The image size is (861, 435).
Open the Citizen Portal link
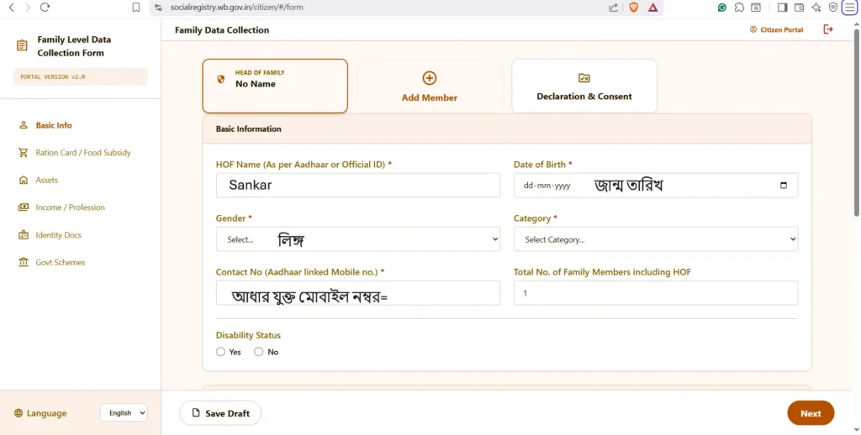(x=776, y=29)
